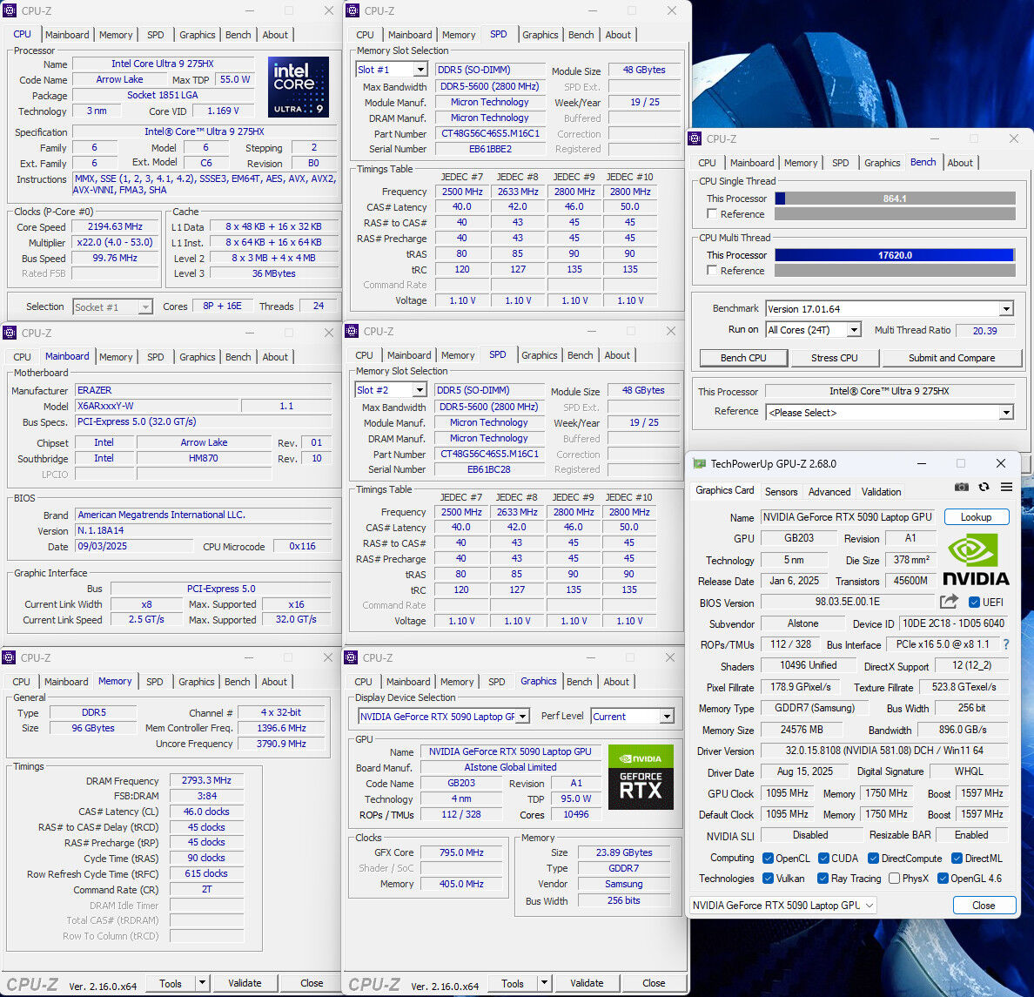Viewport: 1034px width, 997px height.
Task: Click Submit and Compare button
Action: coord(951,358)
